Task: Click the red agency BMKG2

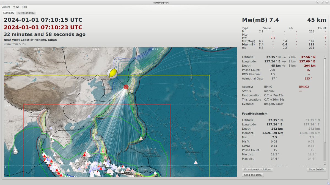Action: [x=304, y=87]
